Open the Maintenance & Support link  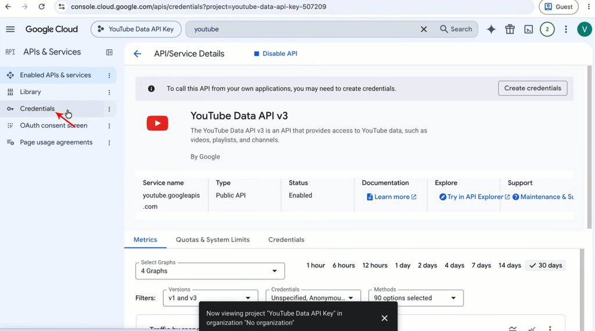[543, 197]
